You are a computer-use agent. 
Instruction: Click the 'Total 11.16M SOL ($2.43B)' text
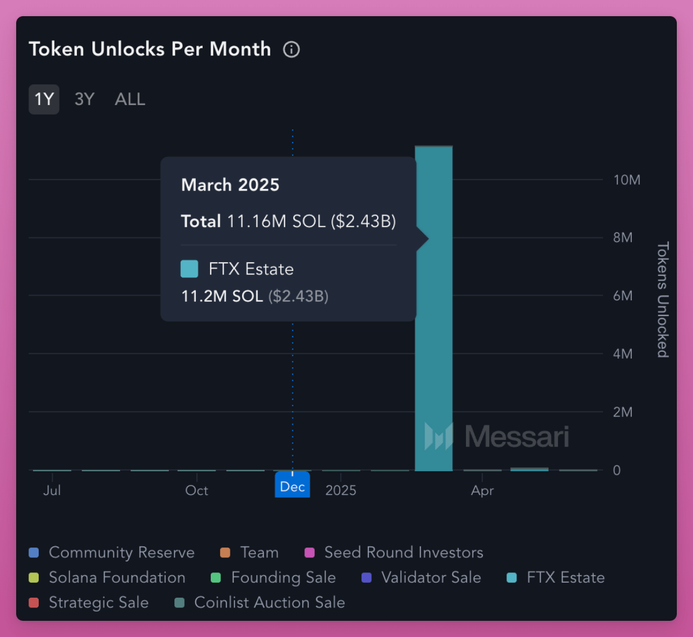tap(288, 221)
